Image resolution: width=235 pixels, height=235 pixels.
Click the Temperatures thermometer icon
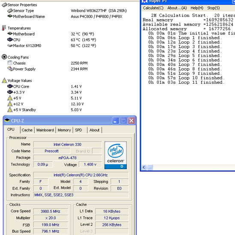(4, 28)
